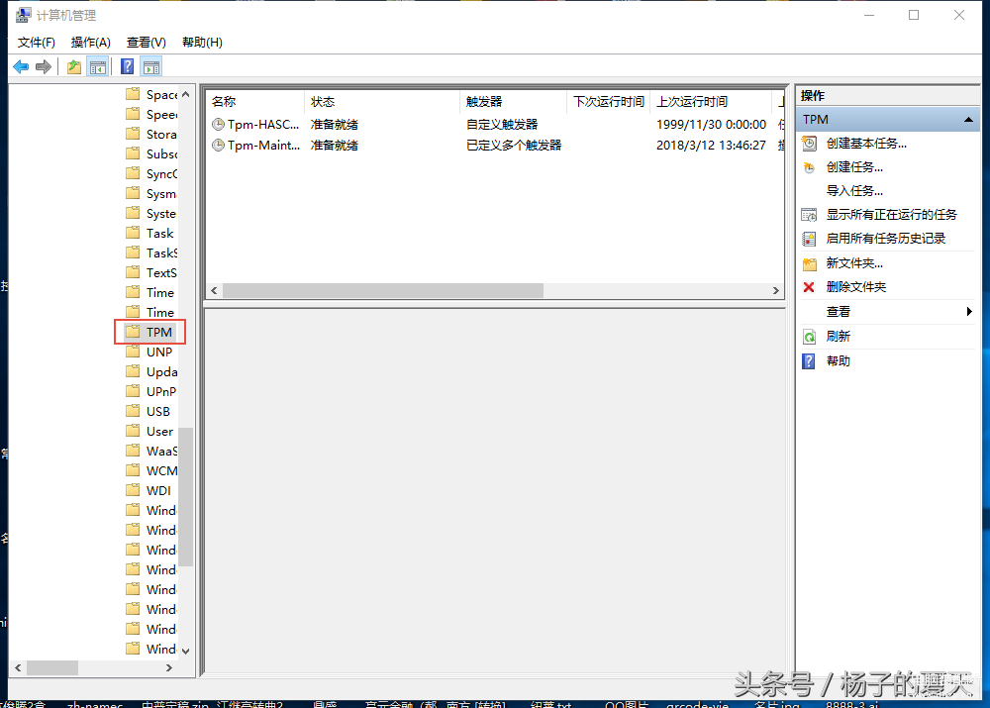This screenshot has height=708, width=990.
Task: Toggle the show/hide console tree button
Action: pyautogui.click(x=98, y=67)
